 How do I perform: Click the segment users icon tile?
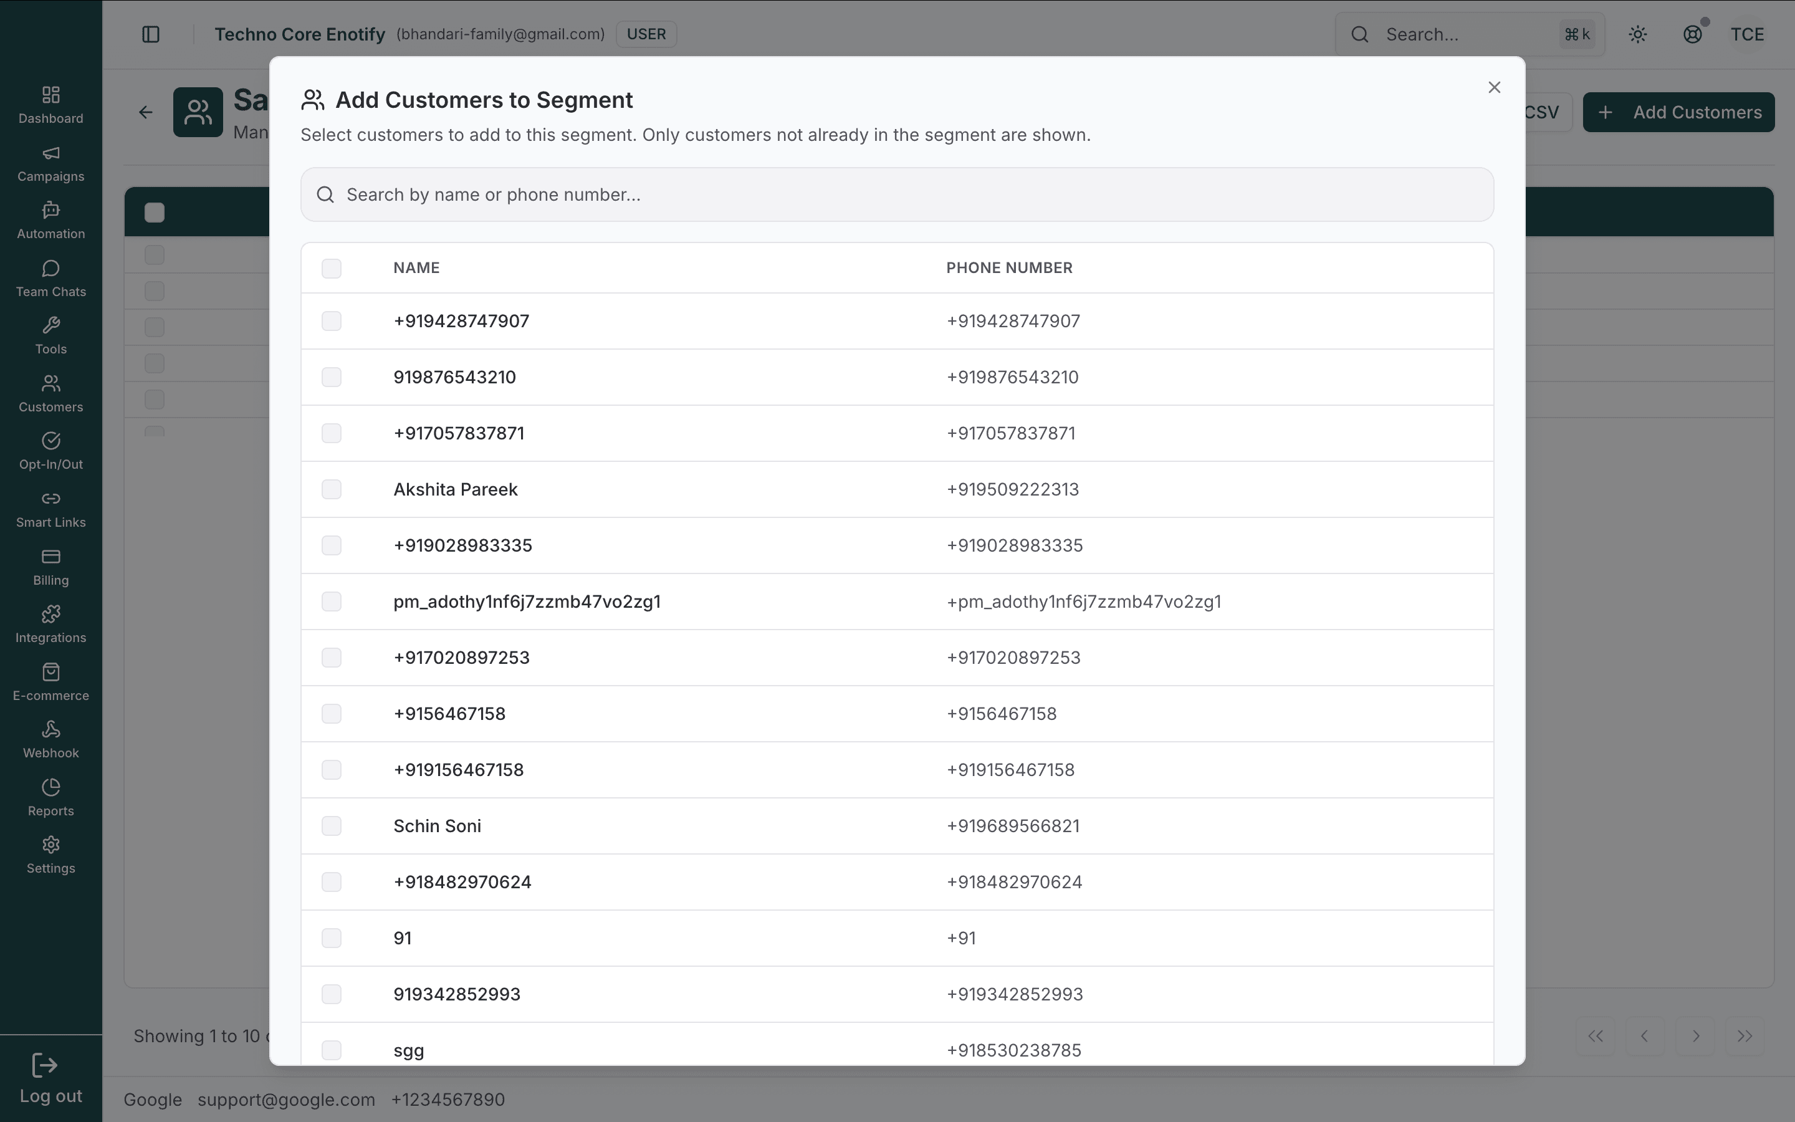tap(198, 112)
